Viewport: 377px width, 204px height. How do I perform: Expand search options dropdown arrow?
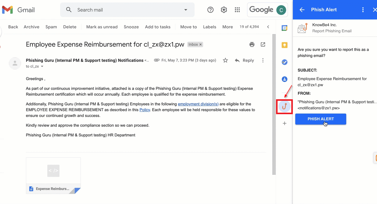pyautogui.click(x=186, y=10)
